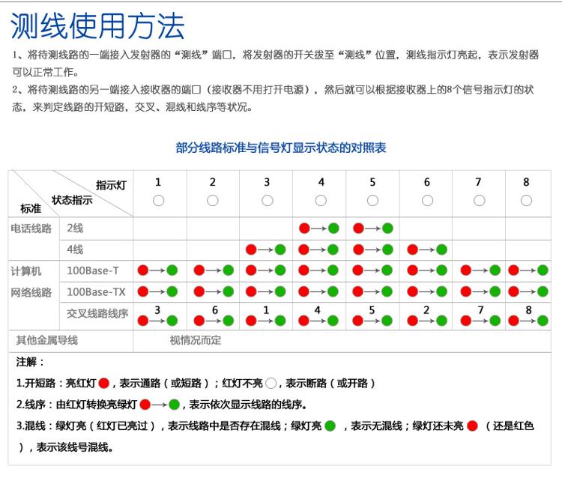Click the red dot in 100Base-TX row, column 2

(x=199, y=291)
